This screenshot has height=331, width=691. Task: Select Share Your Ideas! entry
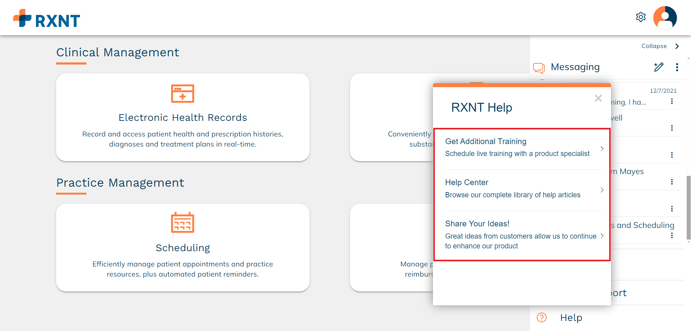tap(524, 236)
